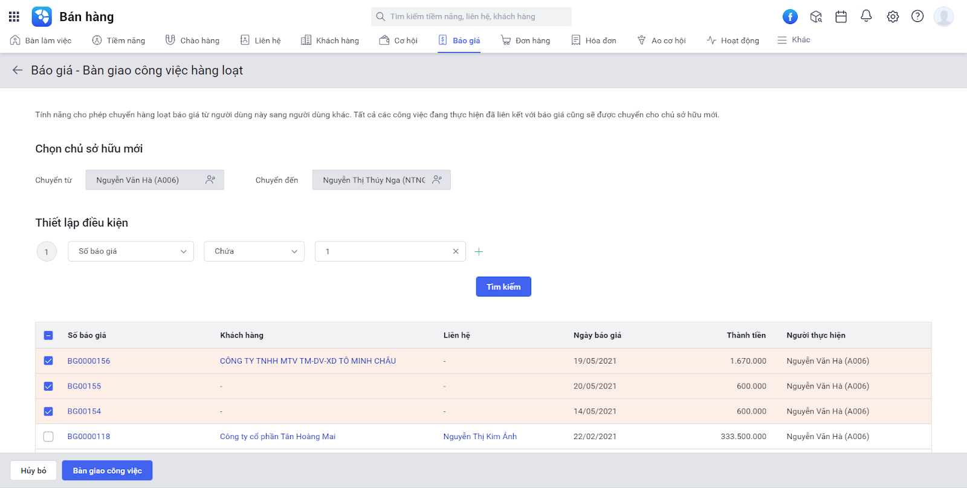Expand the Khác more menu
The width and height of the screenshot is (967, 488).
point(794,40)
